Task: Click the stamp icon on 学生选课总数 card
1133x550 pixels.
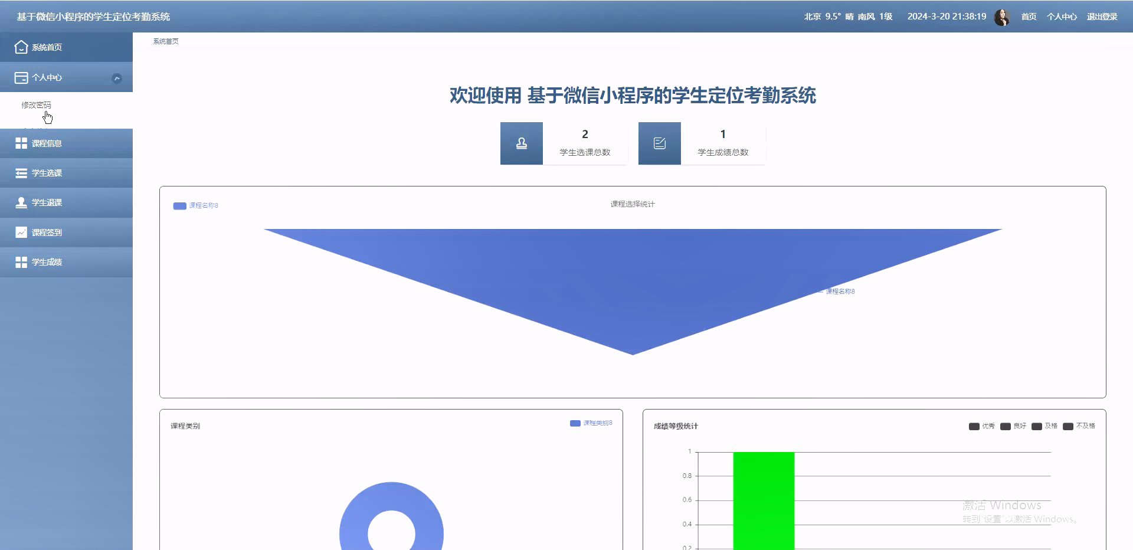Action: [x=521, y=143]
